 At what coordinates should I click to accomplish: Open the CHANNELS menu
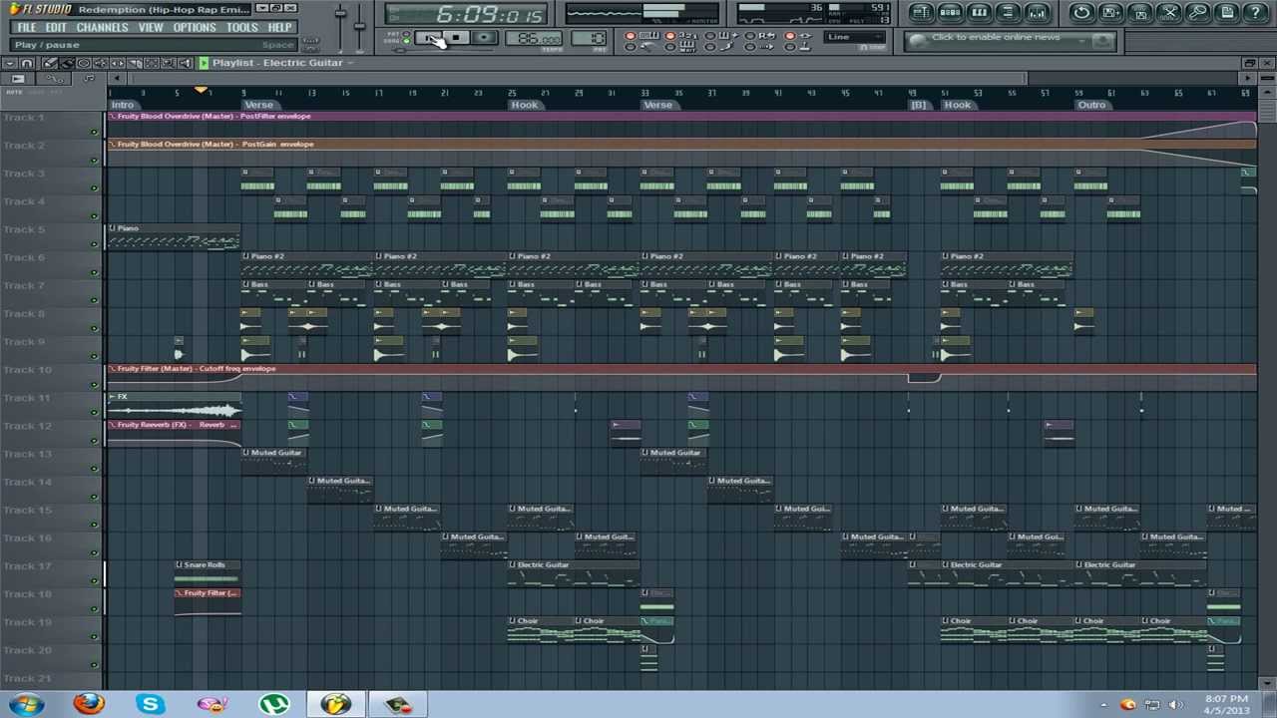coord(102,27)
